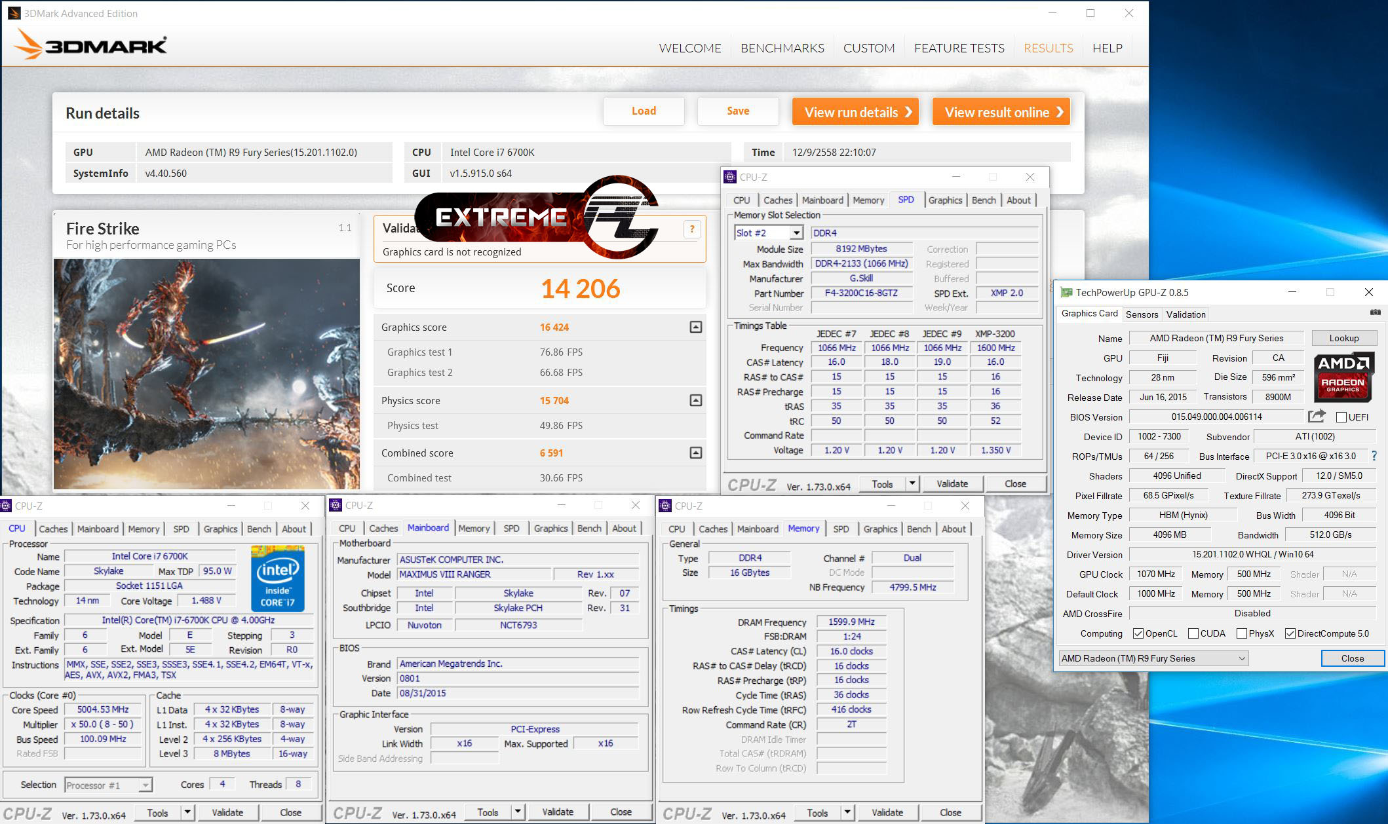Click the GPU-Z screenshot camera icon
Image resolution: width=1388 pixels, height=824 pixels.
click(1375, 313)
